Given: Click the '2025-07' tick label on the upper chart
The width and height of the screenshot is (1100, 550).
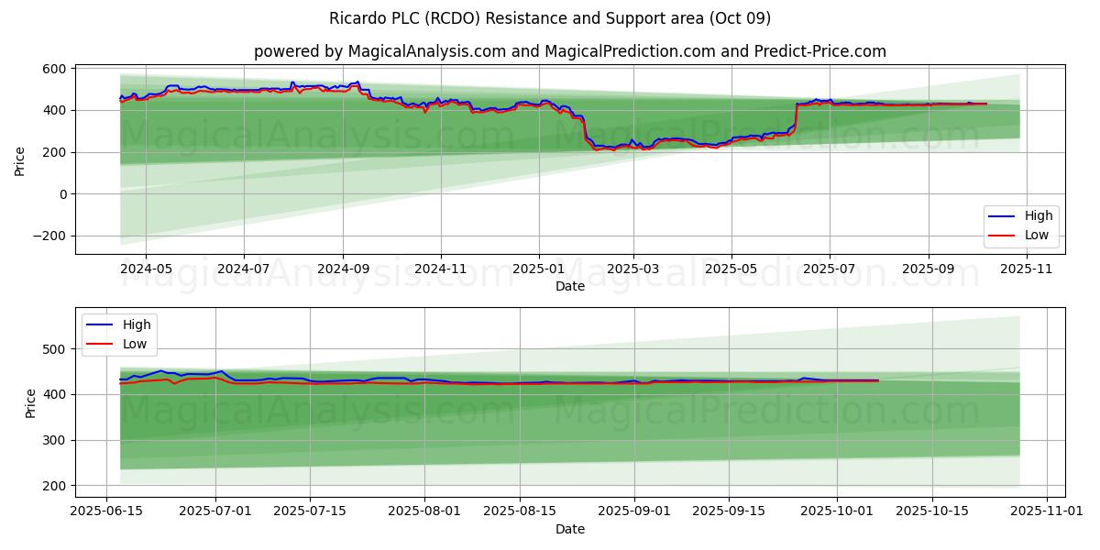Looking at the screenshot, I should coord(830,269).
